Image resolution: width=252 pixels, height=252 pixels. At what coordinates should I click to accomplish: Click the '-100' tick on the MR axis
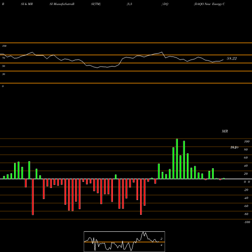[247, 222]
